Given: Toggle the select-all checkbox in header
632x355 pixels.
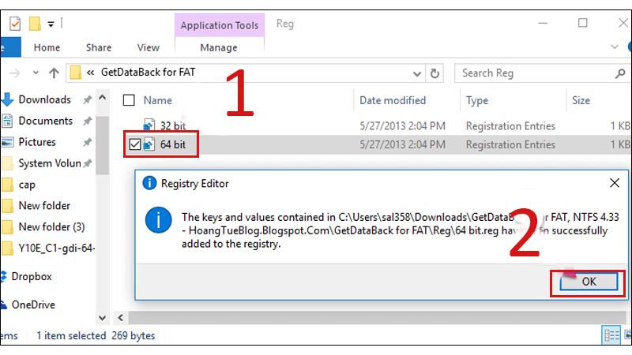Looking at the screenshot, I should 129,100.
